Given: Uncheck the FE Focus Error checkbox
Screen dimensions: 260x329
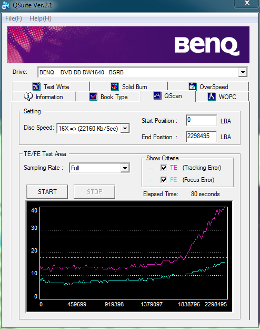Looking at the screenshot, I should coord(164,180).
